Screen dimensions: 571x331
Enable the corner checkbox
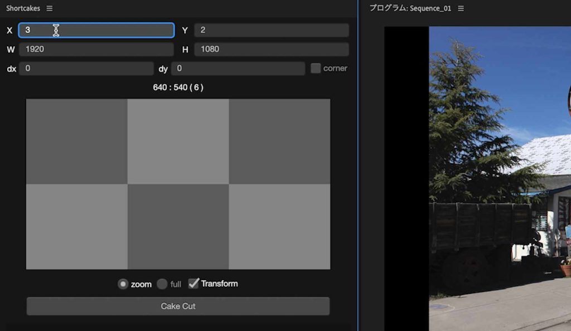point(316,68)
